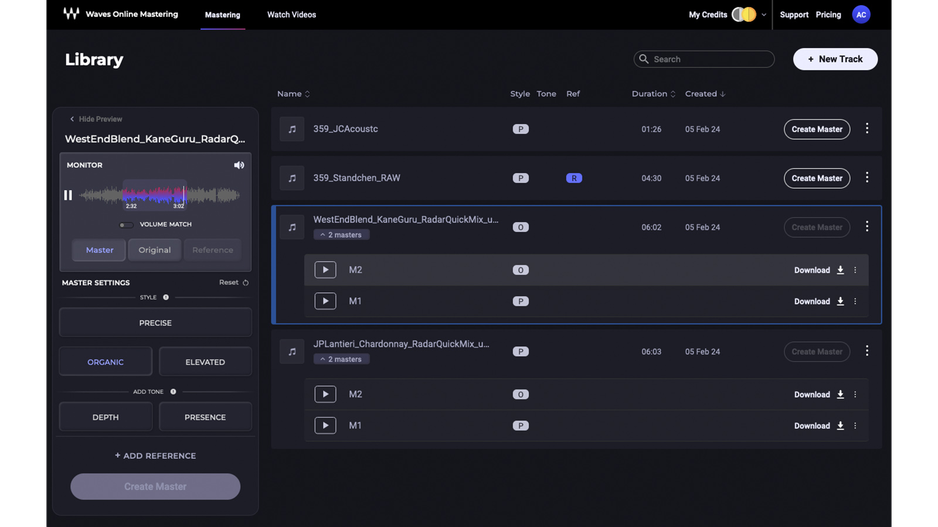Enable the Volume Match toggle
The width and height of the screenshot is (938, 527).
coord(125,224)
